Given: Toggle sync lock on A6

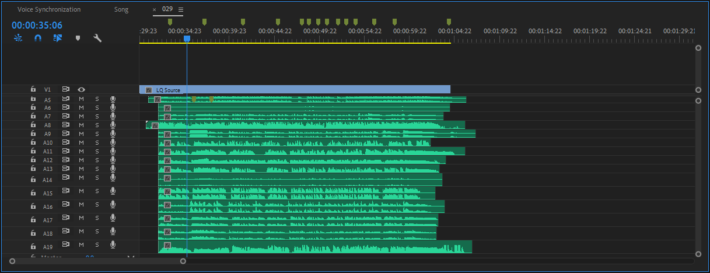Looking at the screenshot, I should click(65, 108).
